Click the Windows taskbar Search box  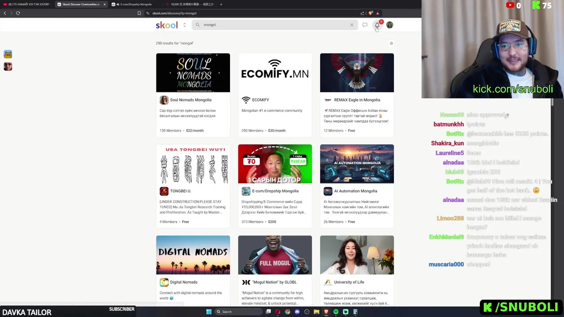238,312
